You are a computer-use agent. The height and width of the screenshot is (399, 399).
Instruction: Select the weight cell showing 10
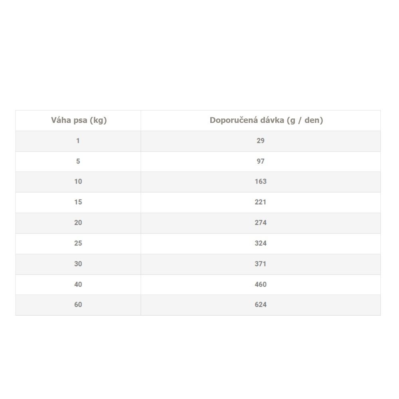tap(78, 182)
